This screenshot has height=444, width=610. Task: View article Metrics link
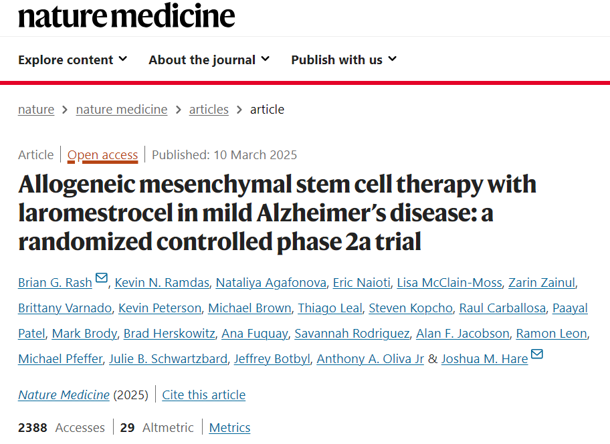click(x=229, y=427)
